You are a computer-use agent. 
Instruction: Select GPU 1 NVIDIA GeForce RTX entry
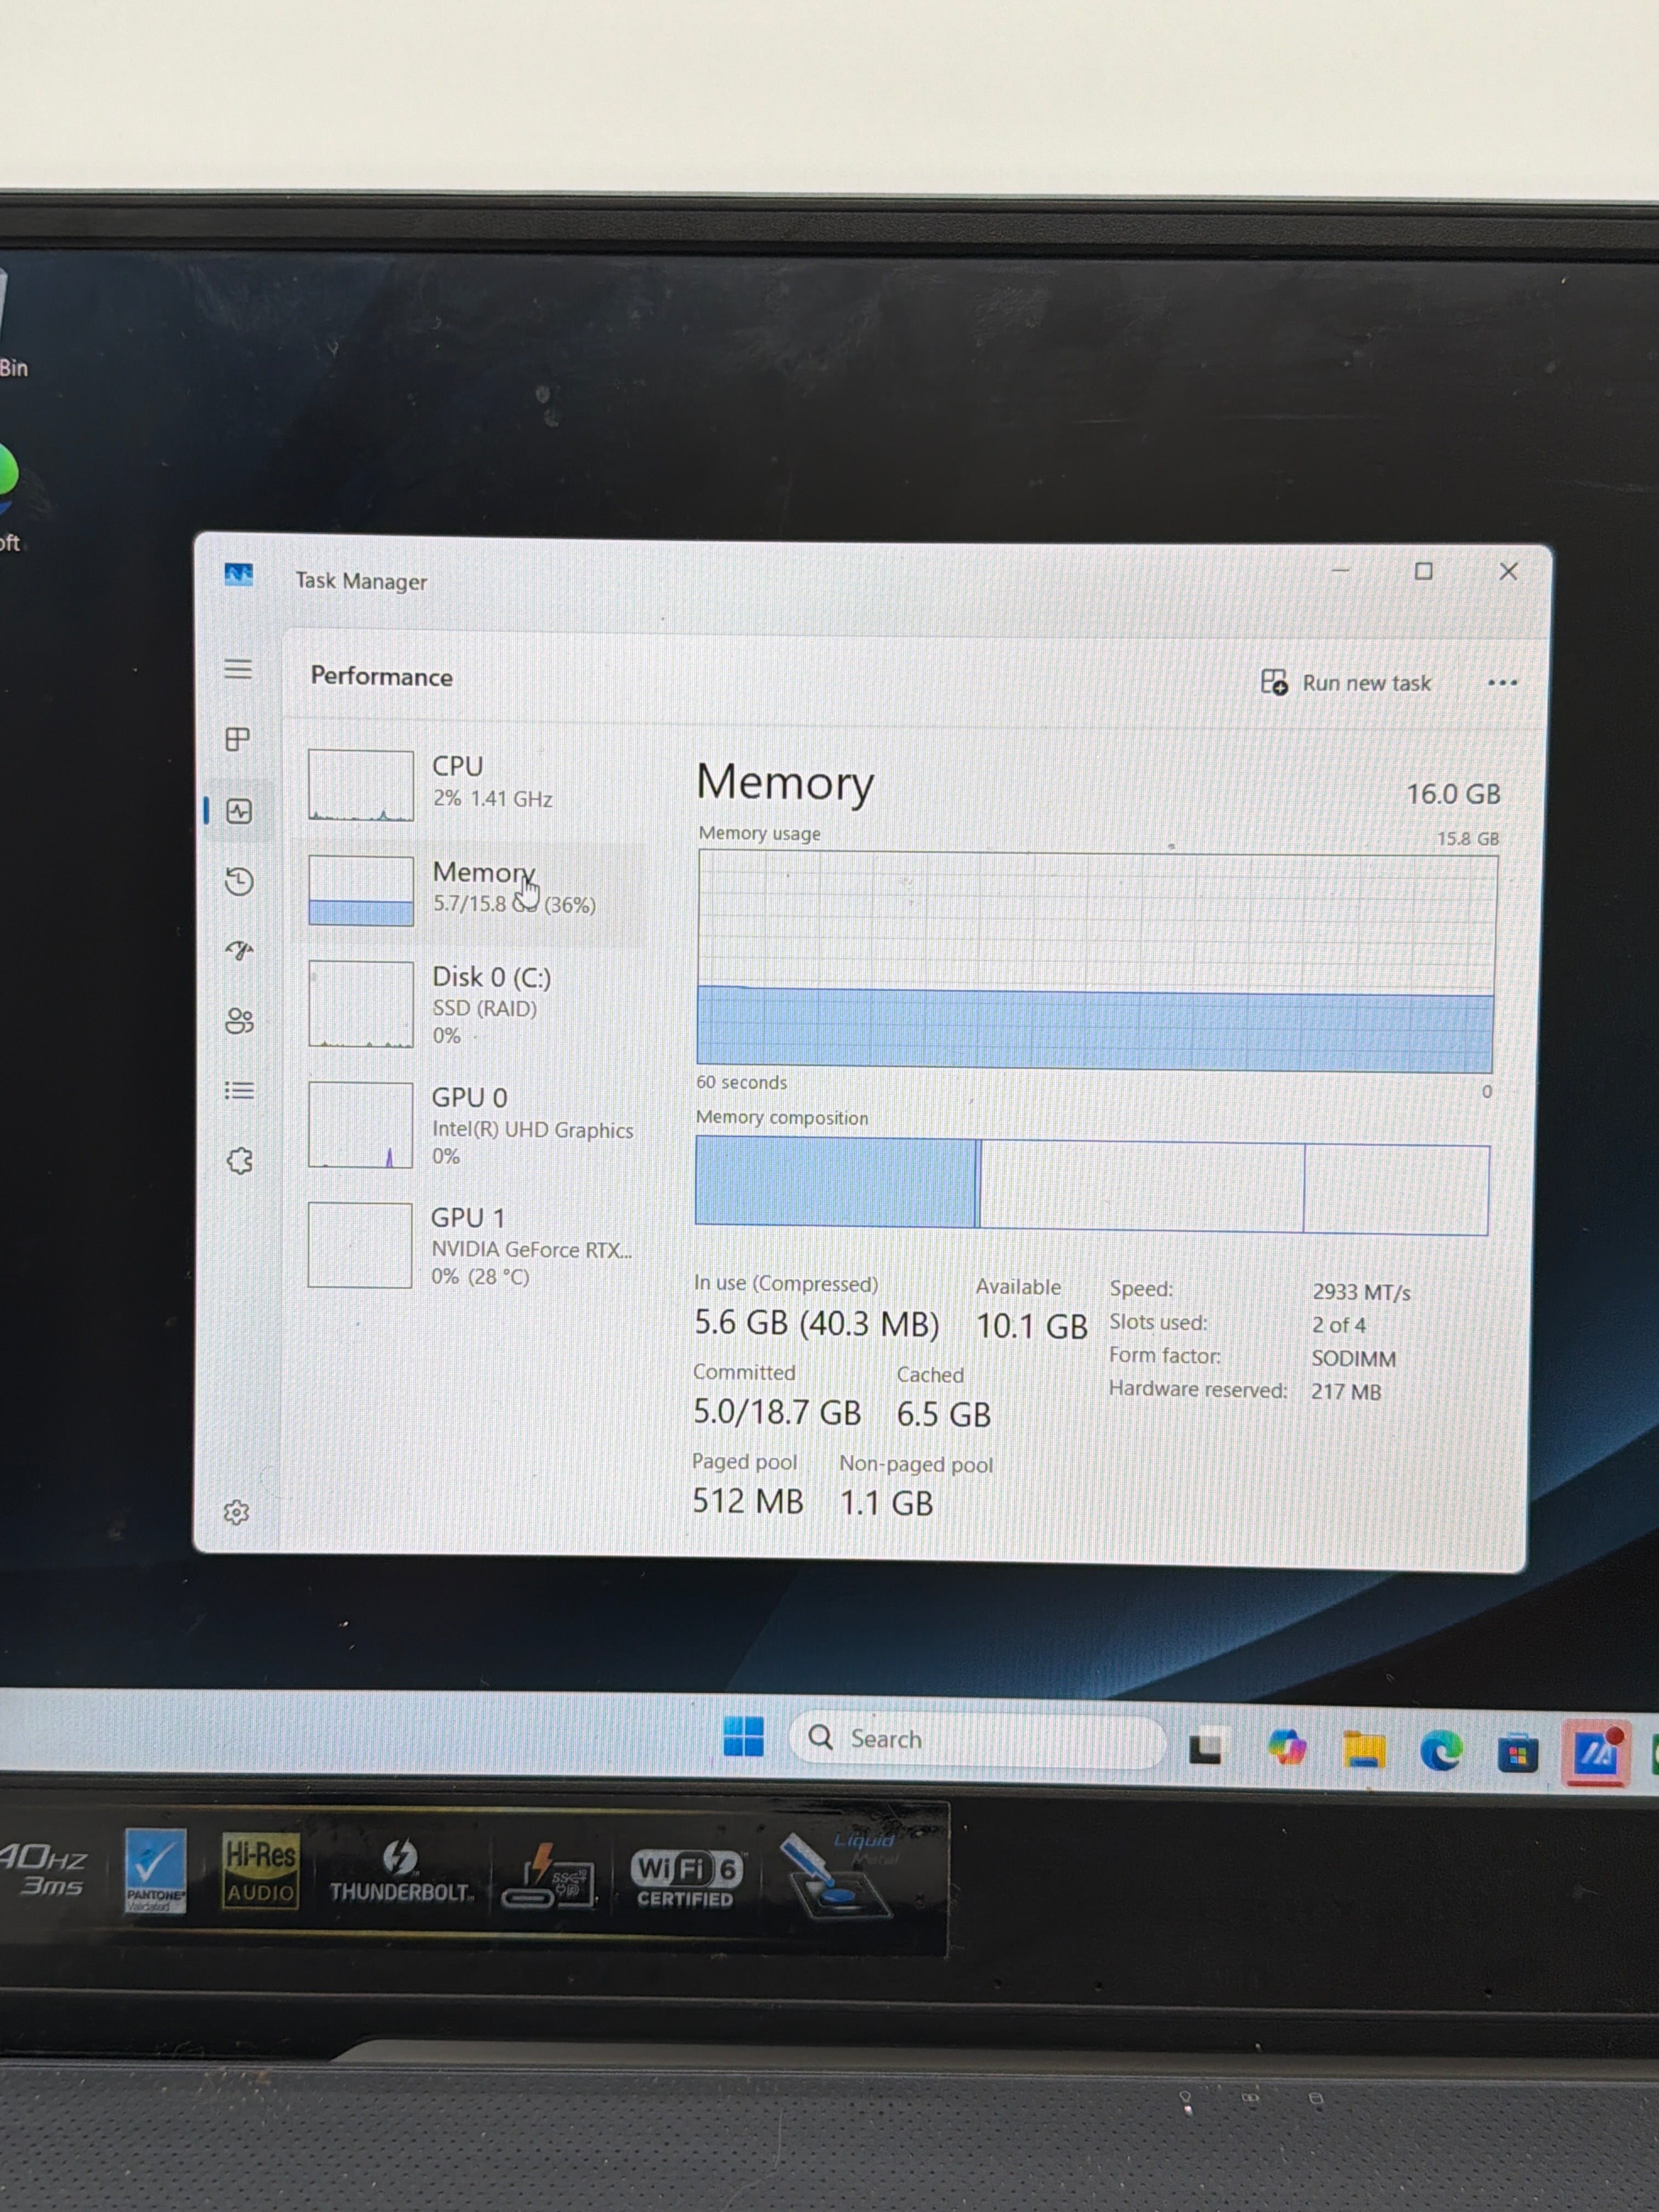pyautogui.click(x=470, y=1246)
